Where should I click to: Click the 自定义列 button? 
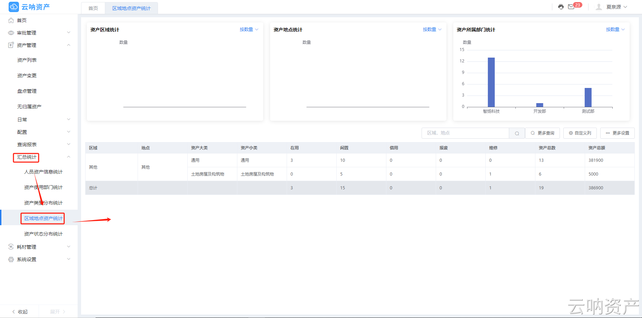pos(580,133)
